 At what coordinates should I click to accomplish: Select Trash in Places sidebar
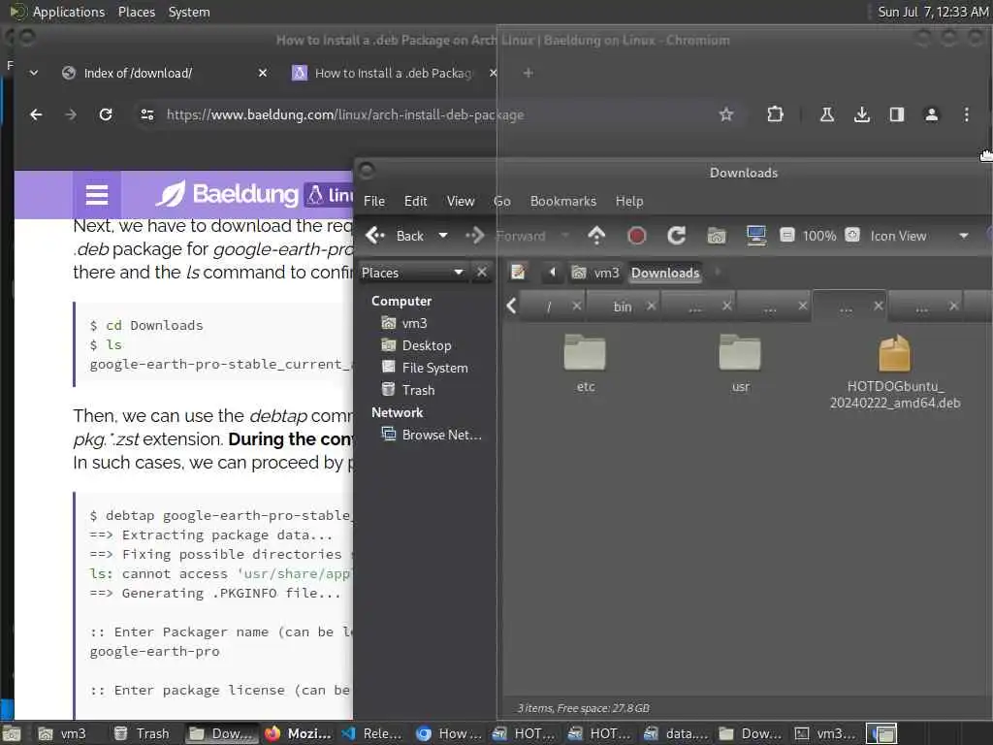pyautogui.click(x=418, y=390)
